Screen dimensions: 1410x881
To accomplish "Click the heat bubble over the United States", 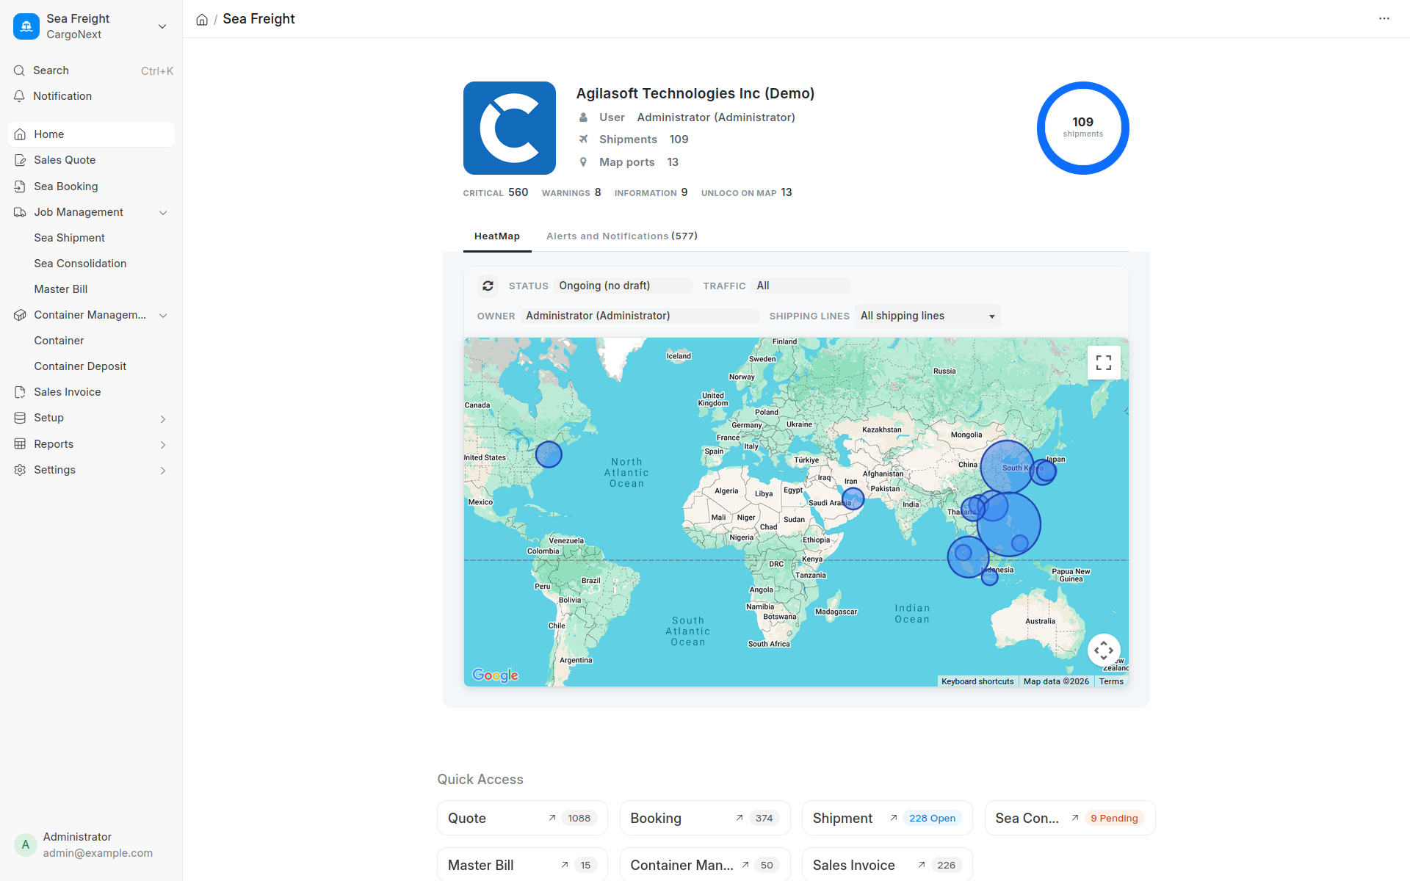I will pos(549,454).
